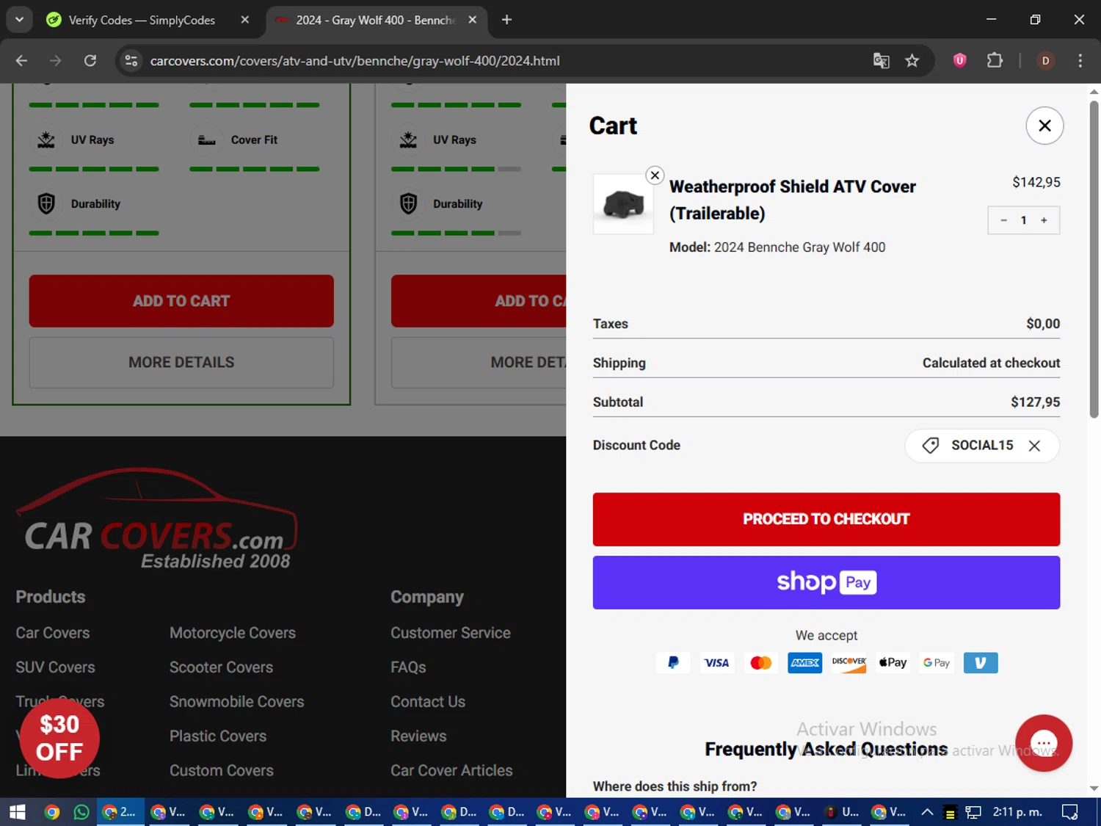The height and width of the screenshot is (826, 1101).
Task: Open the live chat bubble
Action: (x=1043, y=743)
